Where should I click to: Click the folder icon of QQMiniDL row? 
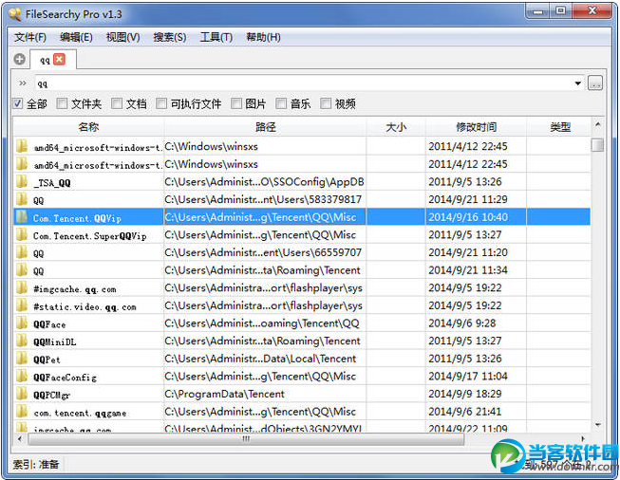(x=22, y=341)
